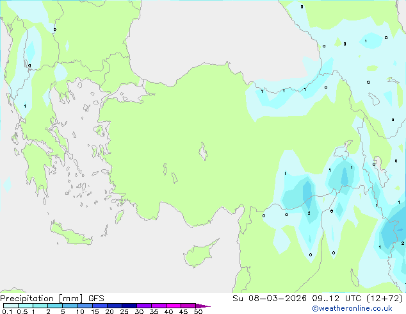Select the 10–15 mm blue legend swatch
Viewport: 406px width, 314px height.
coord(85,306)
